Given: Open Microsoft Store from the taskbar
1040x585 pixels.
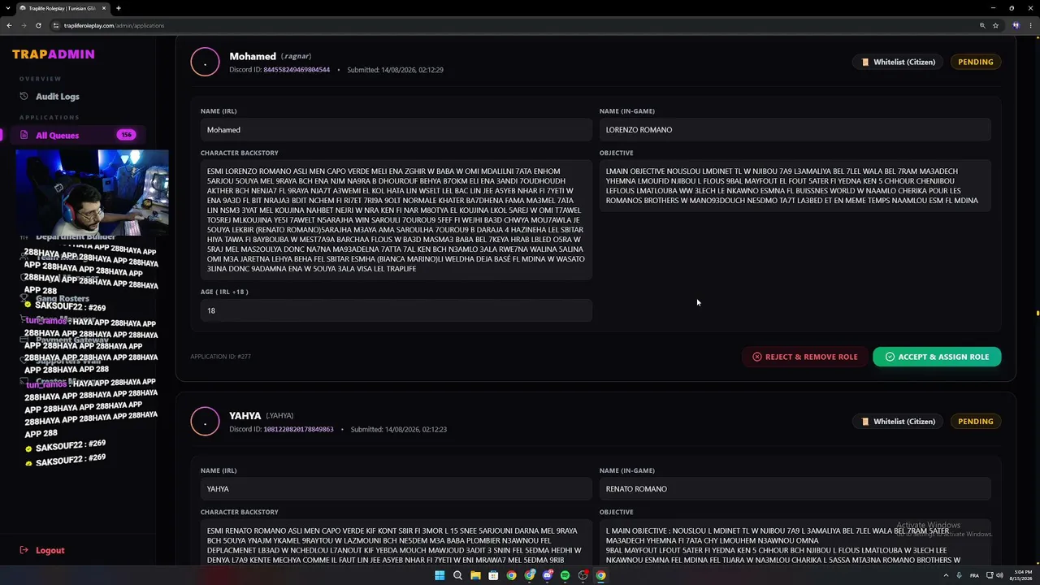Looking at the screenshot, I should [x=493, y=575].
